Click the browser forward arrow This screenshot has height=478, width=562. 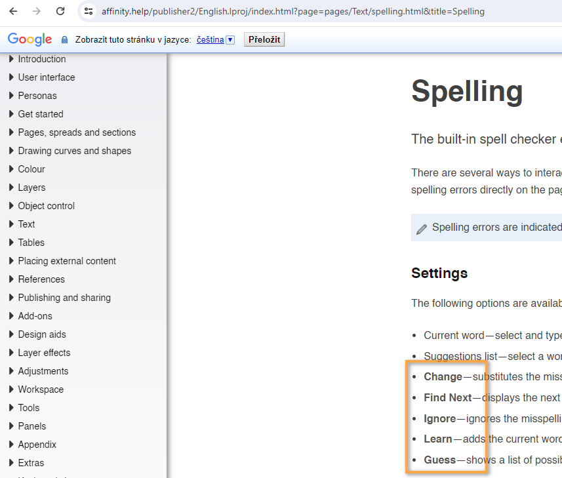37,11
